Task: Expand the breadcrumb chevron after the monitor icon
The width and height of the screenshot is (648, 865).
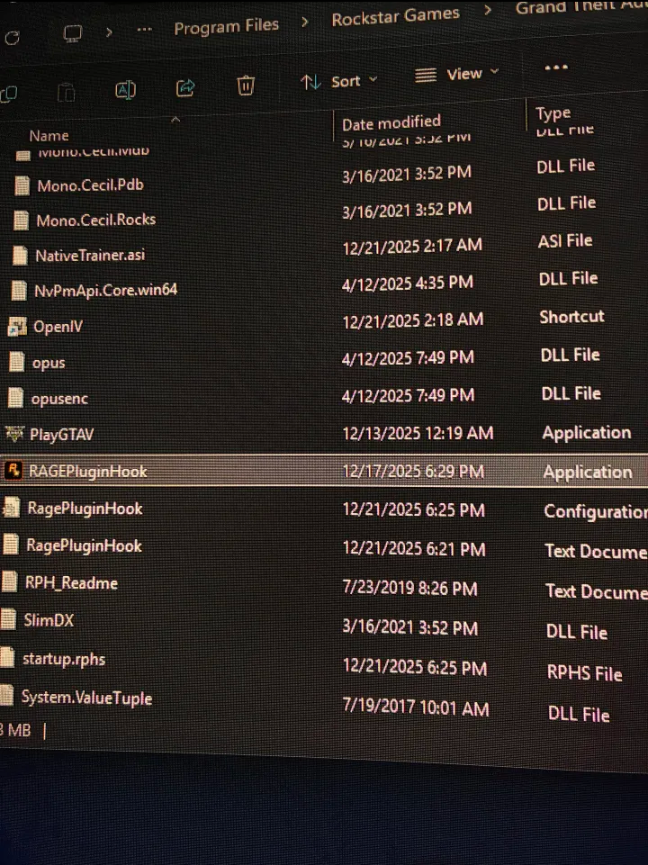Action: tap(109, 32)
